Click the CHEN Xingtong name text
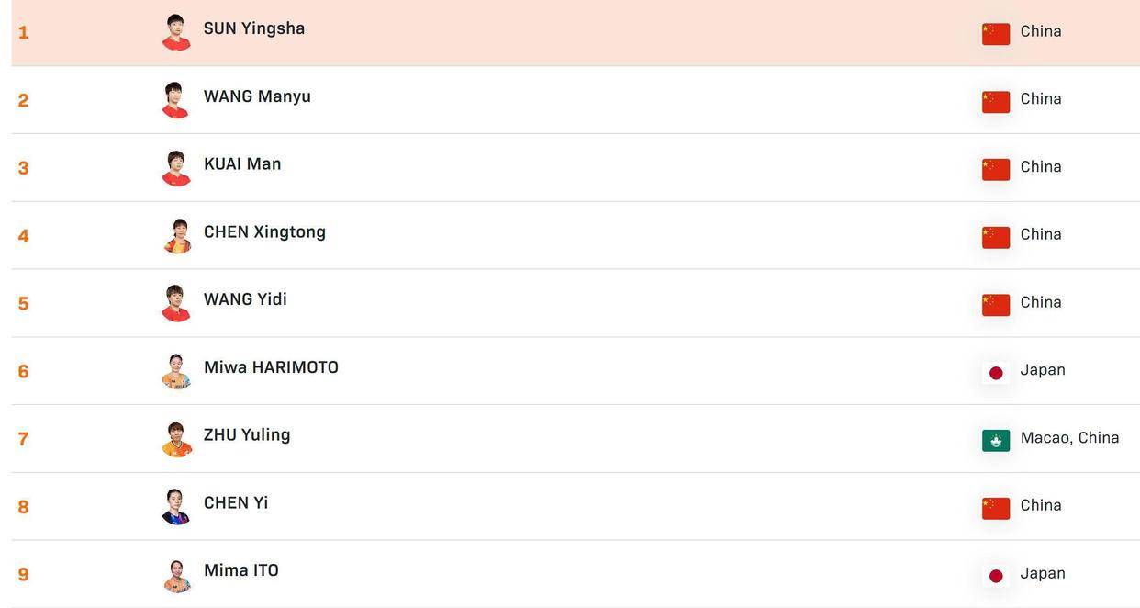 264,232
